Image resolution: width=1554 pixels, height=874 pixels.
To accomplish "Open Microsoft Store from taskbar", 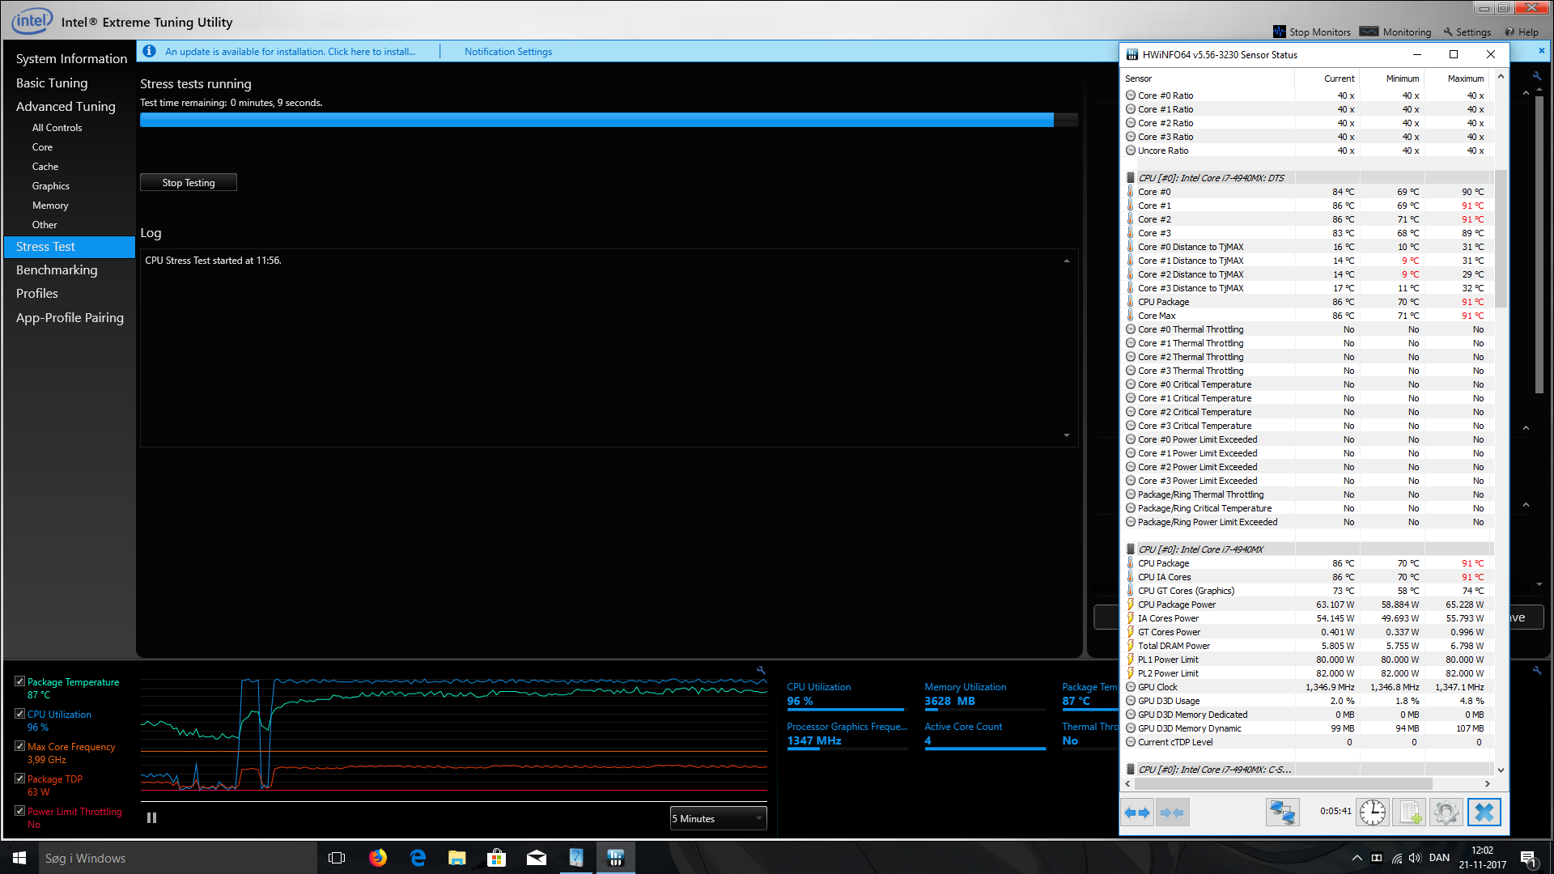I will click(x=497, y=858).
